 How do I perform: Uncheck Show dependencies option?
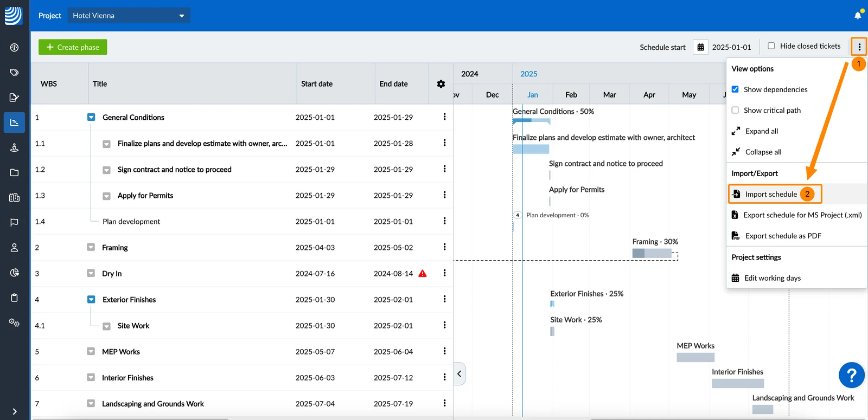[735, 89]
